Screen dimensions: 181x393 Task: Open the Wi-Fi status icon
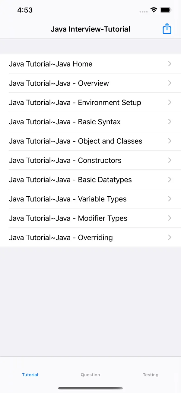pos(154,10)
